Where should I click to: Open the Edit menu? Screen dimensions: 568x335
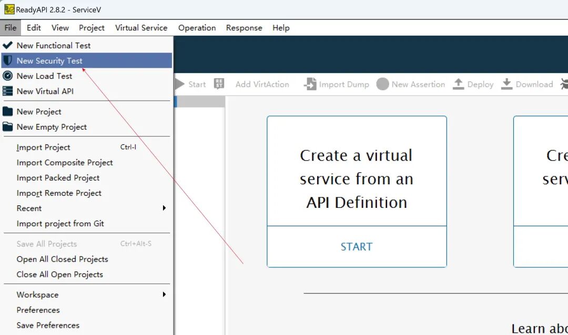click(34, 27)
